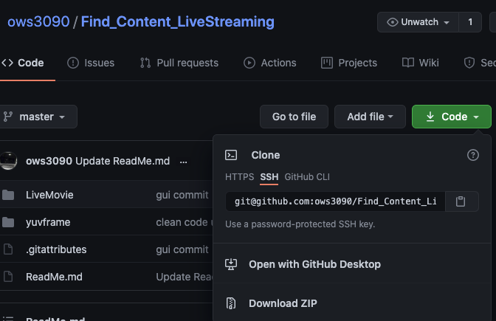Toggle the green Code dropdown button
Viewport: 496px width, 321px height.
452,117
